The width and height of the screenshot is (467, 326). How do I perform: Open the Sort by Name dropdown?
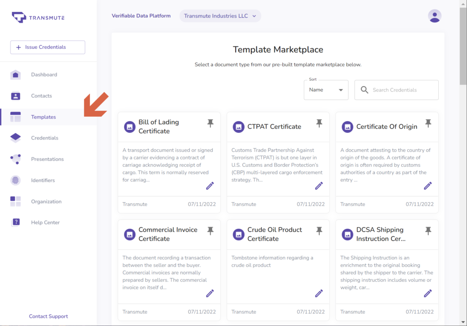click(326, 90)
